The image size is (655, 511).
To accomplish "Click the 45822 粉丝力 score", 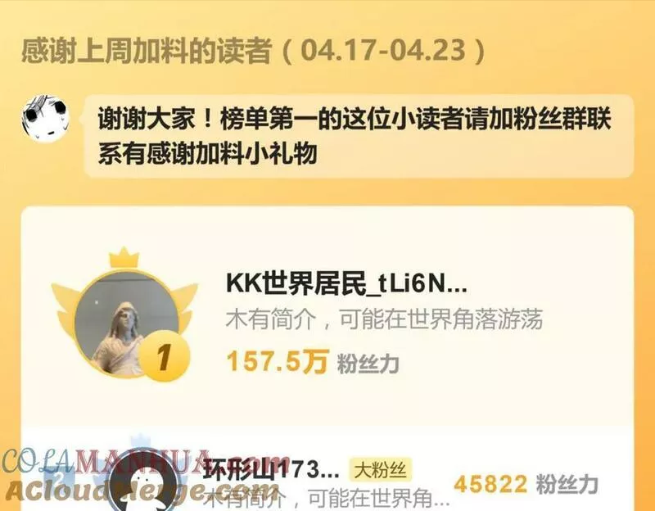I will (x=526, y=485).
